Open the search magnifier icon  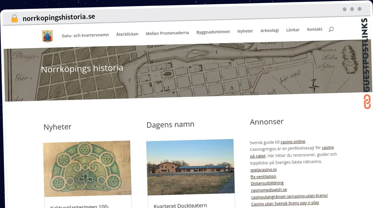[x=331, y=29]
